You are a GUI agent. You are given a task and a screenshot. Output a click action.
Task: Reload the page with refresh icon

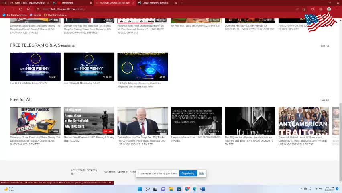tap(21, 9)
